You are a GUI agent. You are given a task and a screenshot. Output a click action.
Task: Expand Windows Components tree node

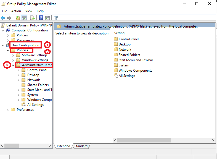tap(18, 100)
